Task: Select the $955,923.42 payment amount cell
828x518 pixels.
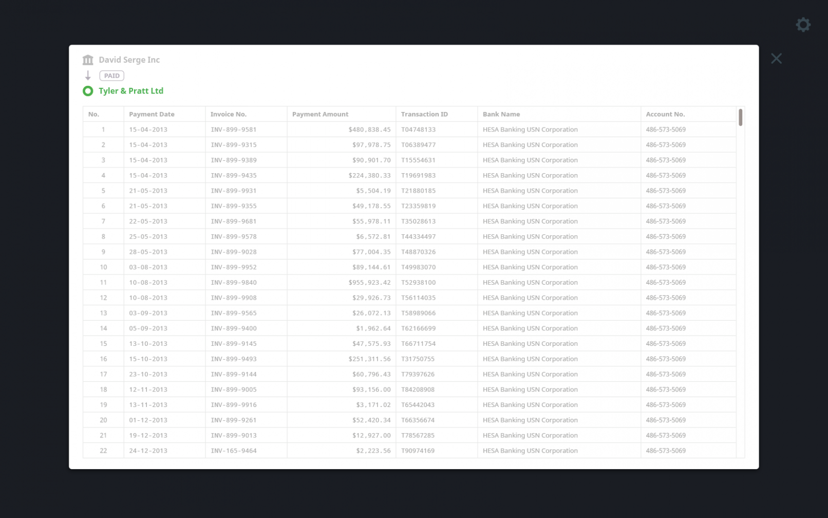Action: (x=369, y=283)
